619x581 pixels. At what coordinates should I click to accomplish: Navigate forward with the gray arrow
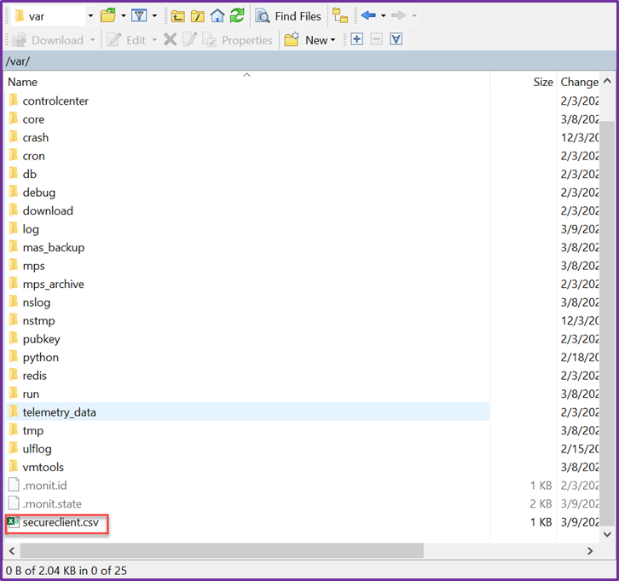coord(398,15)
